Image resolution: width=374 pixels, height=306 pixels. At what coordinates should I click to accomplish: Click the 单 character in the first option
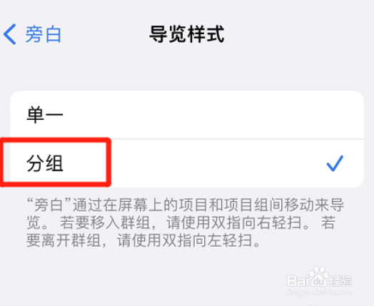[36, 115]
